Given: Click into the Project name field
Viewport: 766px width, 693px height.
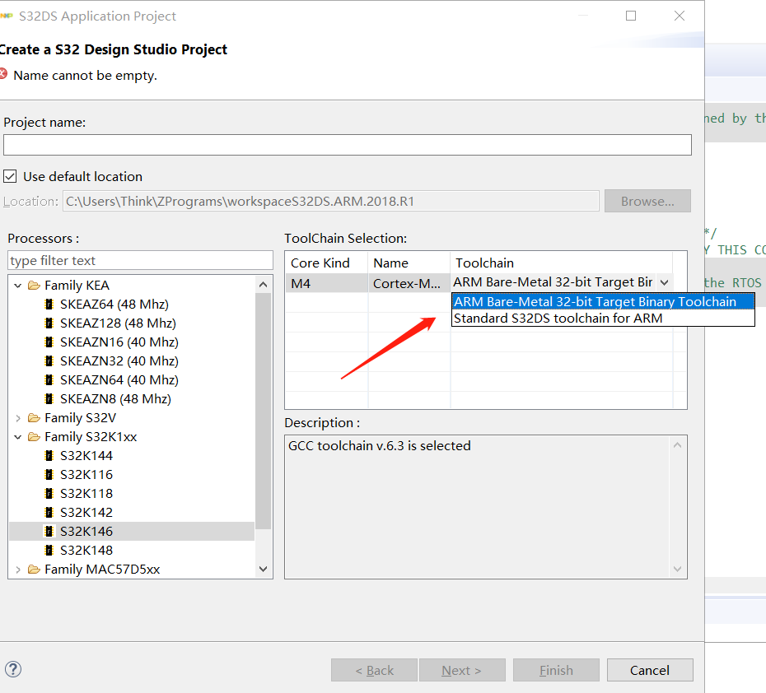Looking at the screenshot, I should [347, 145].
